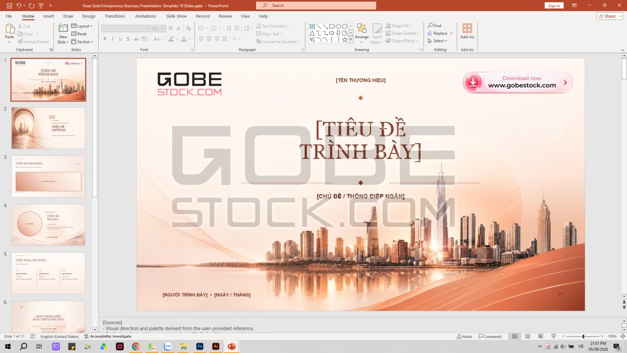Switch to Reading View icon
This screenshot has height=353, width=627.
pyautogui.click(x=540, y=336)
